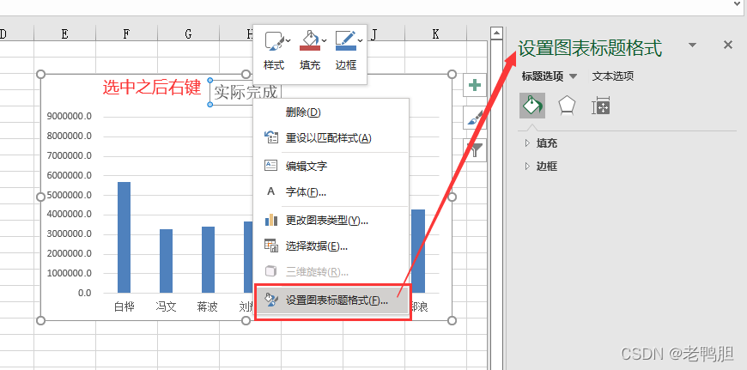The width and height of the screenshot is (747, 370).
Task: Choose 选择数据(E)... menu entry
Action: point(331,246)
